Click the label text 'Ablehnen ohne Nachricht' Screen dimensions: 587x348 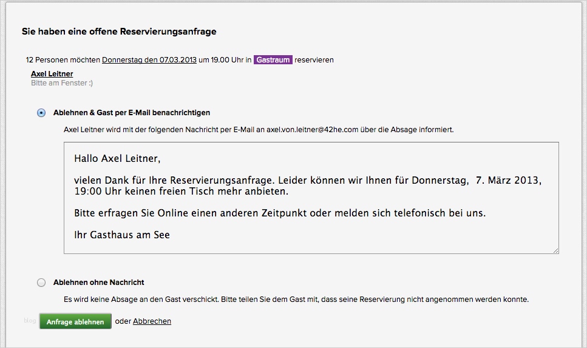tap(98, 283)
